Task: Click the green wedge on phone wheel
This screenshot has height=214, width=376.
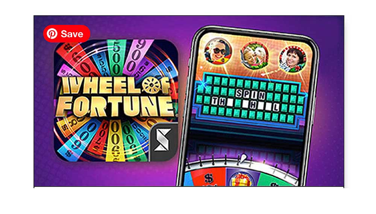Action: pos(276,179)
